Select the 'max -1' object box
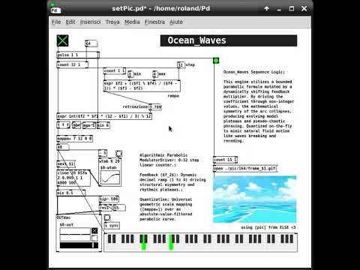This screenshot has width=360, height=270. [88, 125]
